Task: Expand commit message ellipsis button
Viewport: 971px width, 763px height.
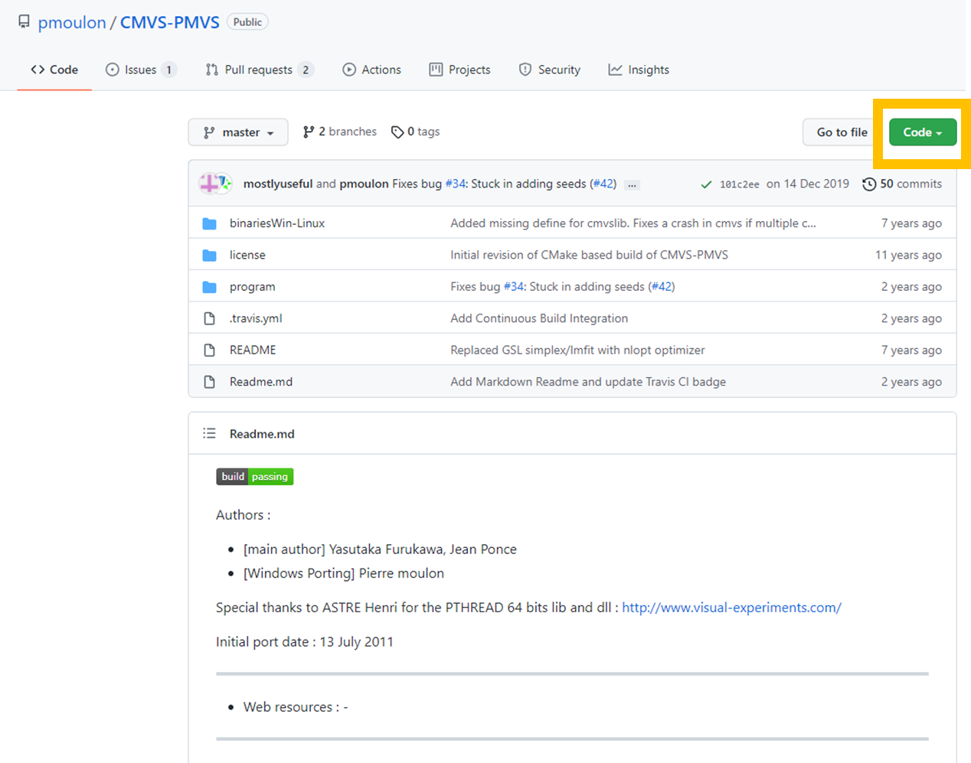Action: 632,185
